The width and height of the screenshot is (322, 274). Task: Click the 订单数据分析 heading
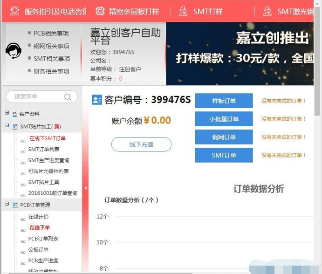point(259,189)
